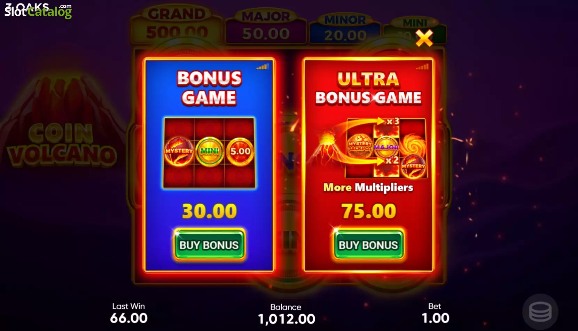Viewport: 578px width, 331px height.
Task: Close the buy bonus popup
Action: click(424, 38)
